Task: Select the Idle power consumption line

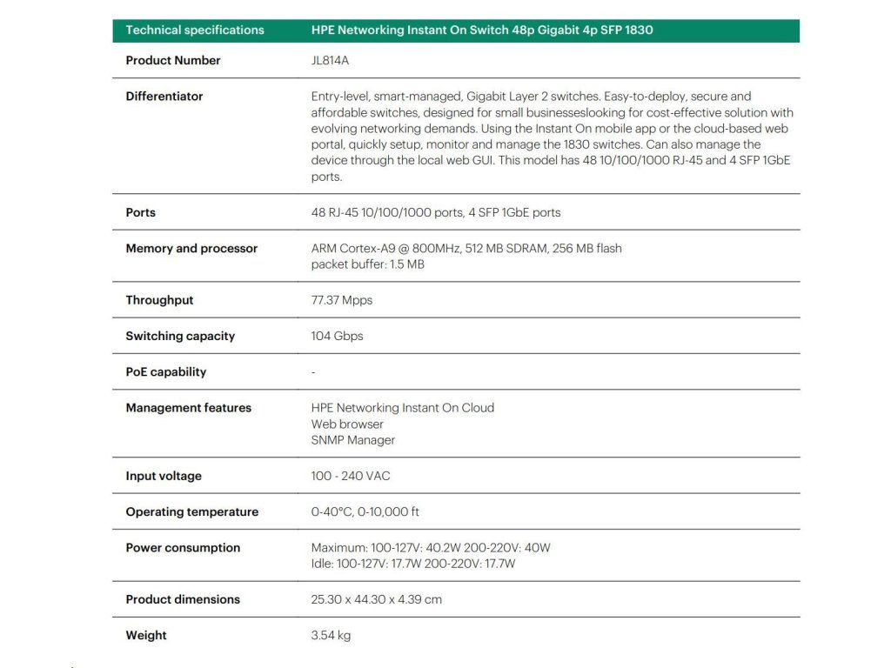Action: [413, 564]
